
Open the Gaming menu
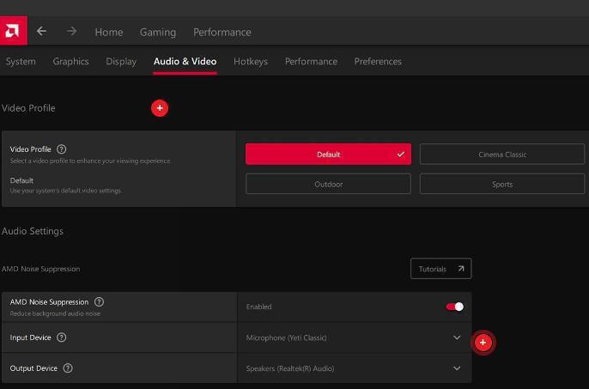click(x=158, y=33)
